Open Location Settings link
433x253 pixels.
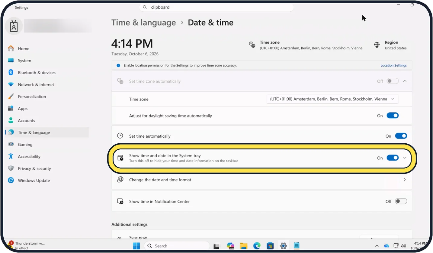(x=393, y=65)
